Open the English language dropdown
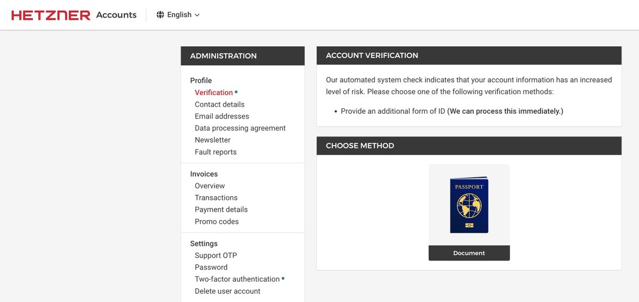This screenshot has height=302, width=639. 178,15
